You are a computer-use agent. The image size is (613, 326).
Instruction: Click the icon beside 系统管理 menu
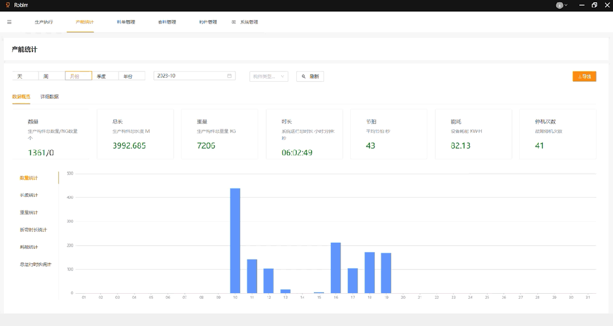click(x=233, y=22)
